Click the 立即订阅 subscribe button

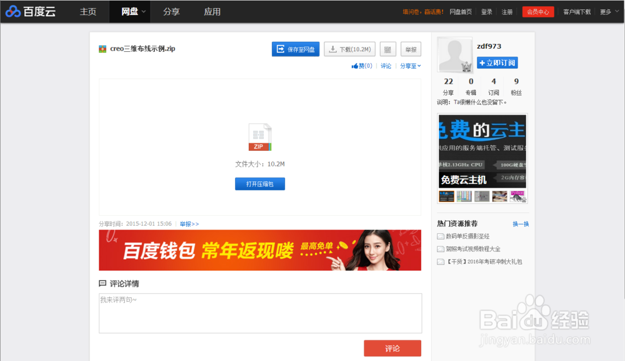click(x=497, y=63)
